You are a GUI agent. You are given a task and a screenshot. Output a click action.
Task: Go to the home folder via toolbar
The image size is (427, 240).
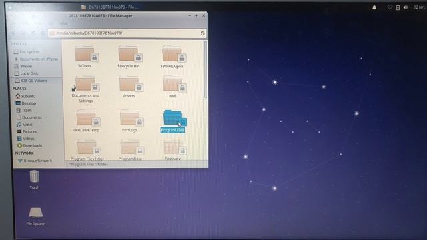pos(43,33)
